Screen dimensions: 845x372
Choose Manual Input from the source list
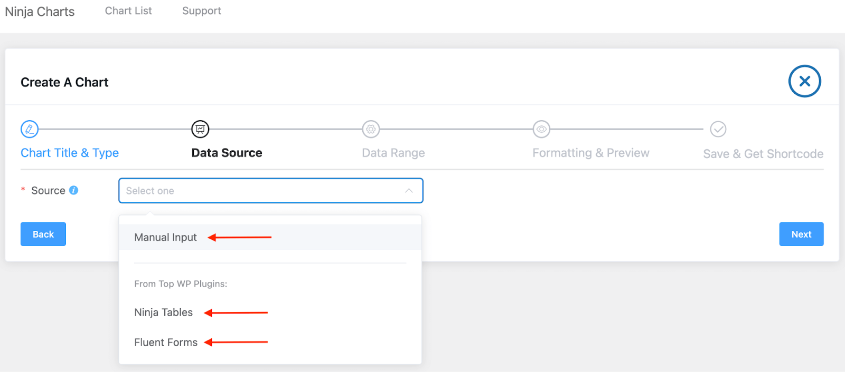tap(165, 238)
